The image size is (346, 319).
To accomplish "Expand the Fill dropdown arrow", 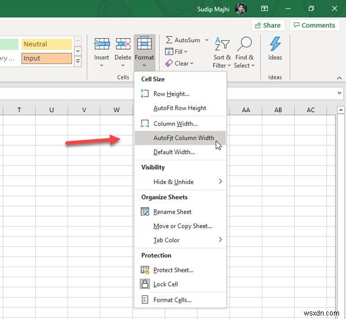I will tap(186, 52).
